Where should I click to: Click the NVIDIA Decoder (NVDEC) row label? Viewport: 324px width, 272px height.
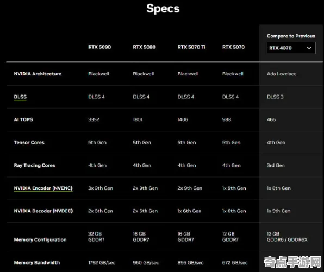(43, 211)
